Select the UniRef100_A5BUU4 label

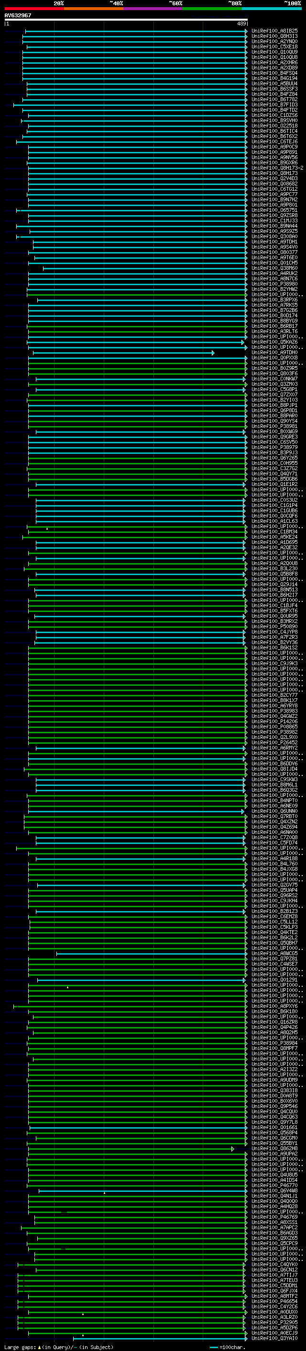coord(274,83)
